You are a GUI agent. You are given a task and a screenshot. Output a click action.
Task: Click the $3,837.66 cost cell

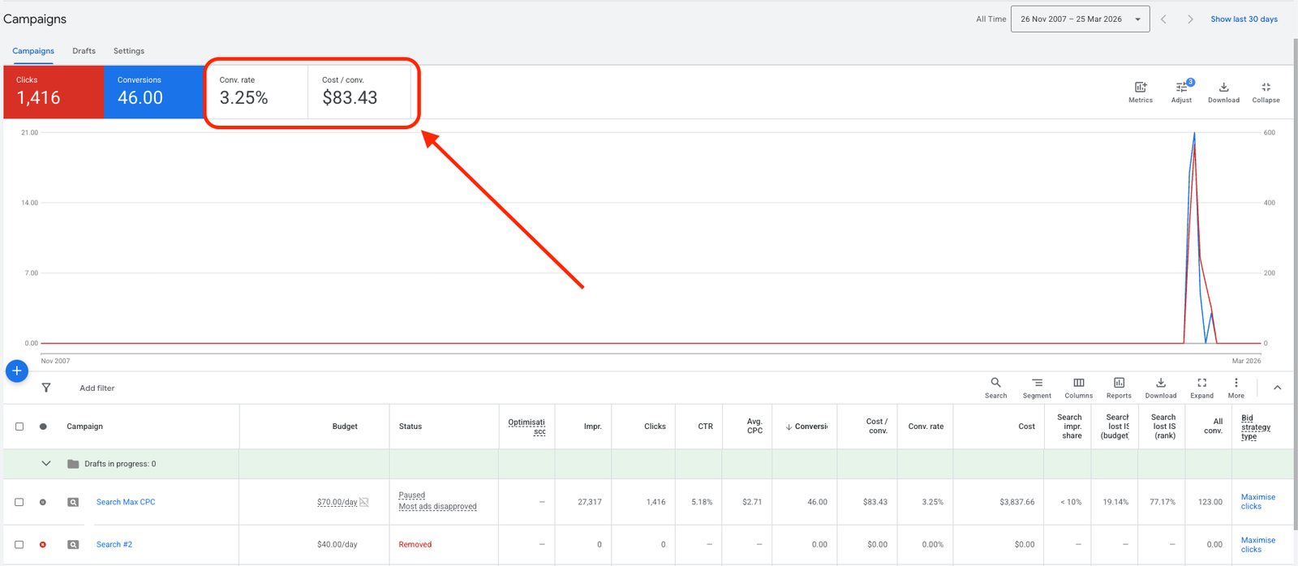point(1017,502)
